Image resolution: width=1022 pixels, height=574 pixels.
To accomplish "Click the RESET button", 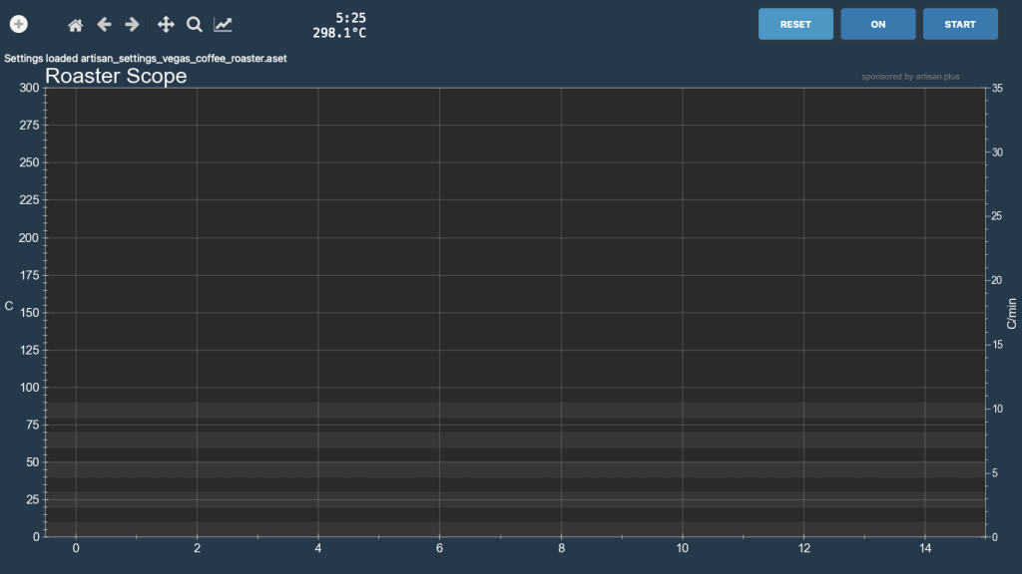I will tap(795, 24).
